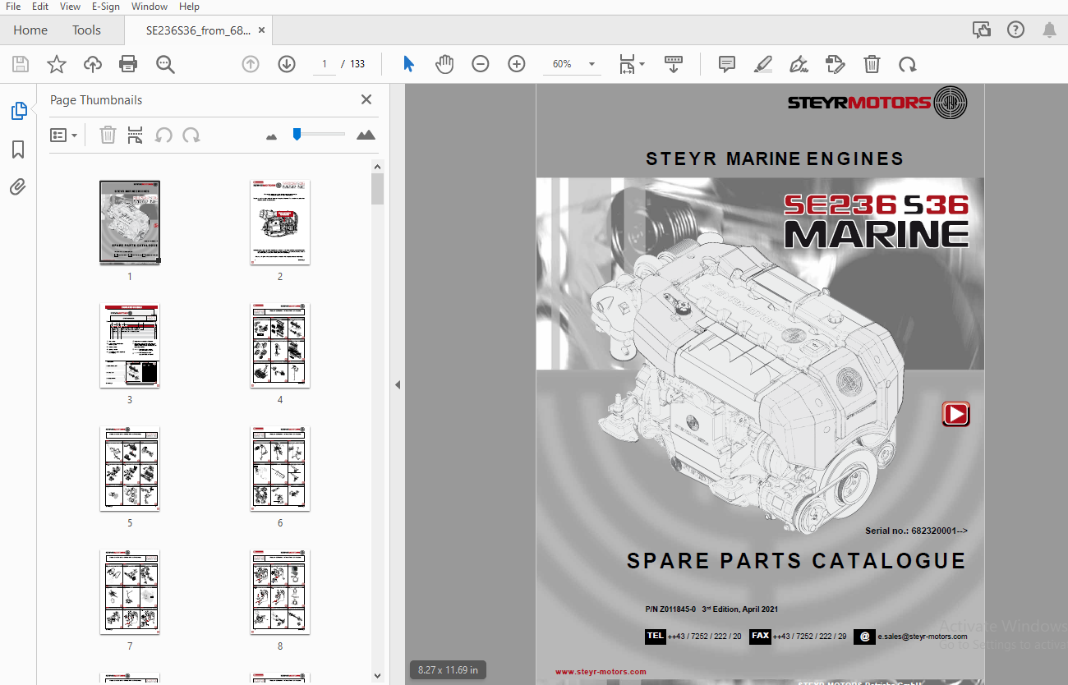
Task: Select the SE236S36 document tab
Action: coord(197,30)
